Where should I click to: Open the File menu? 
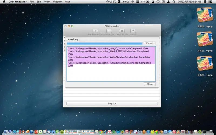click(x=32, y=2)
